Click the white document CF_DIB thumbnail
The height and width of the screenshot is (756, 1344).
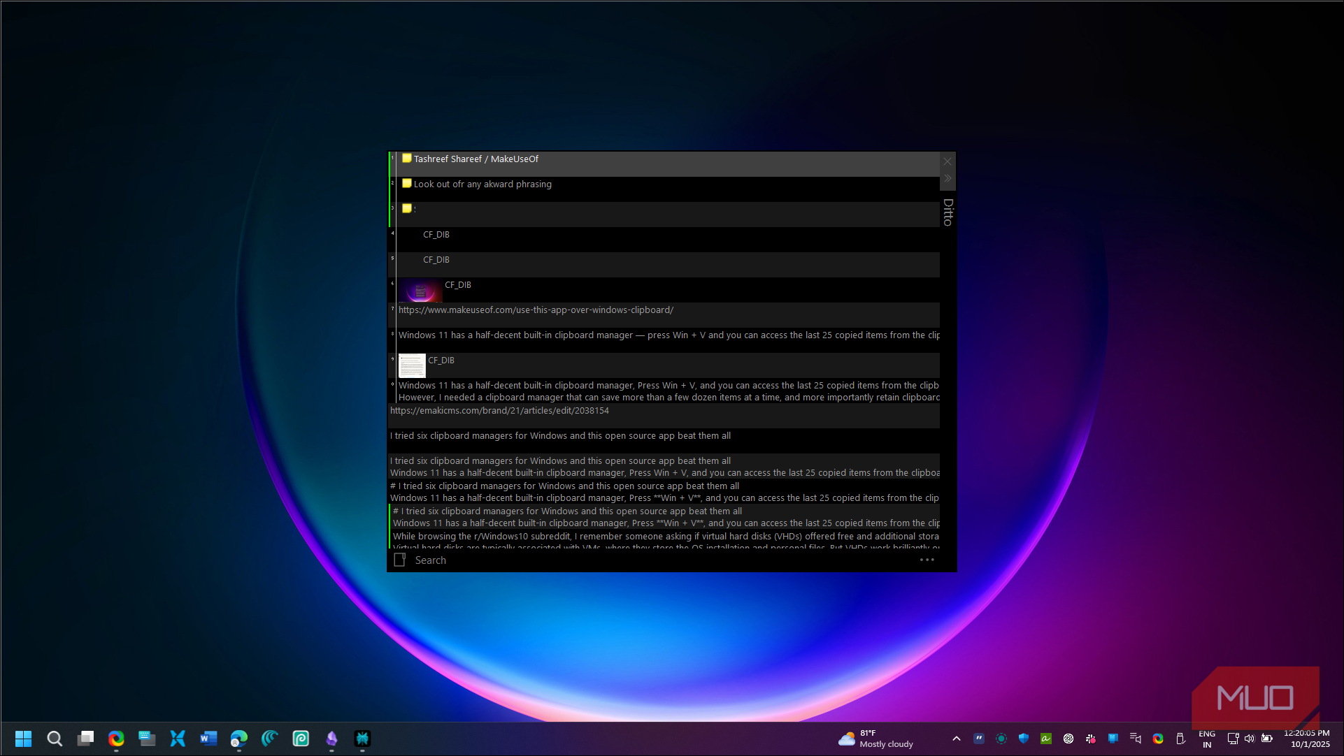click(x=412, y=365)
